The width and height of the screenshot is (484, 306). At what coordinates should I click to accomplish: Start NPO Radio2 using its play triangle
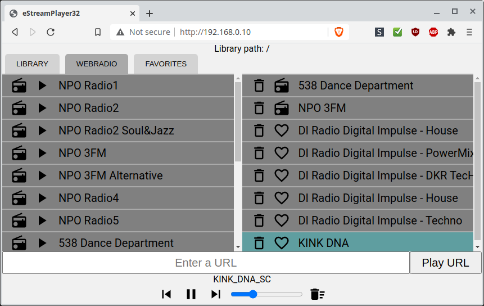tap(42, 108)
